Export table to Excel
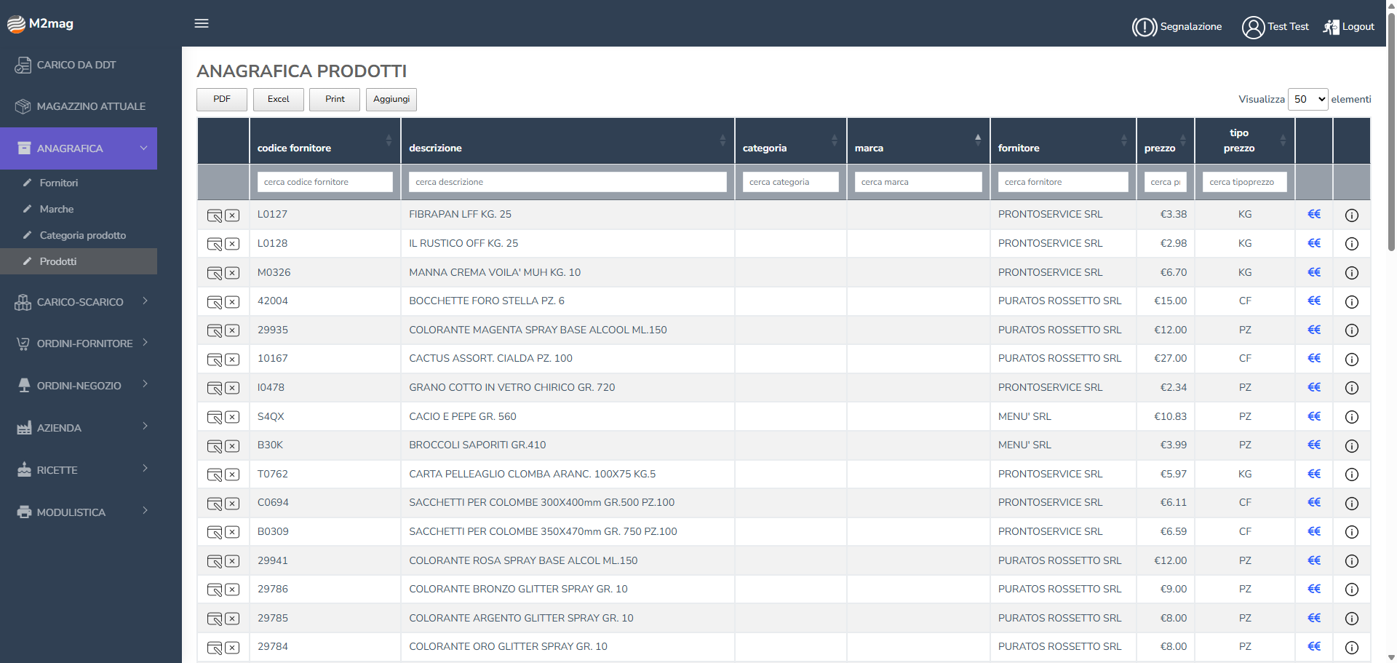Image resolution: width=1397 pixels, height=663 pixels. 279,100
